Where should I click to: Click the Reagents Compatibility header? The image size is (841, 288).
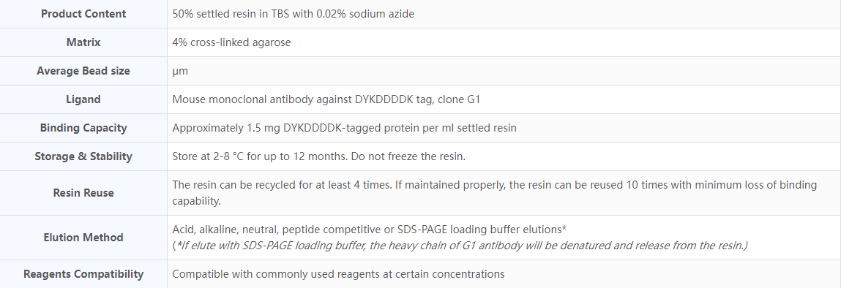pyautogui.click(x=83, y=274)
